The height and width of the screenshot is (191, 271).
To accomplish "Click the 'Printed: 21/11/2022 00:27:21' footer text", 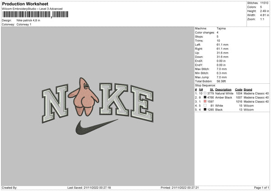I will pos(180,188).
